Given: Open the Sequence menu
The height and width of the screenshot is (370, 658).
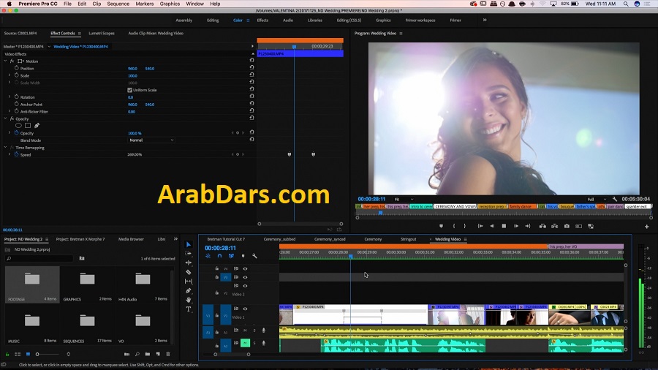Looking at the screenshot, I should pos(118,4).
